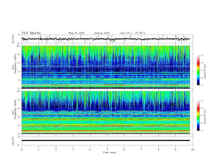Click the ch.2 PSD color scale bar

tap(198, 116)
